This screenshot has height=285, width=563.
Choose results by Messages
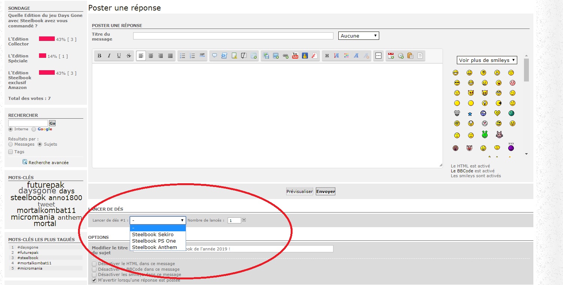[x=11, y=144]
